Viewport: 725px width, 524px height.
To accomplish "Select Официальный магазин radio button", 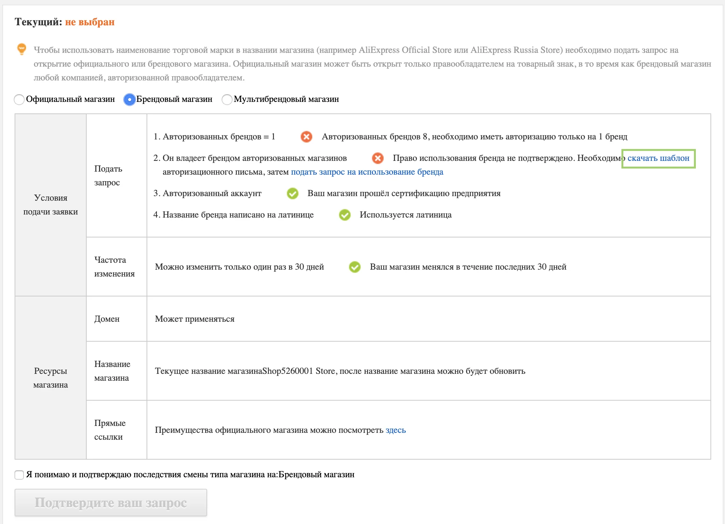I will click(19, 100).
